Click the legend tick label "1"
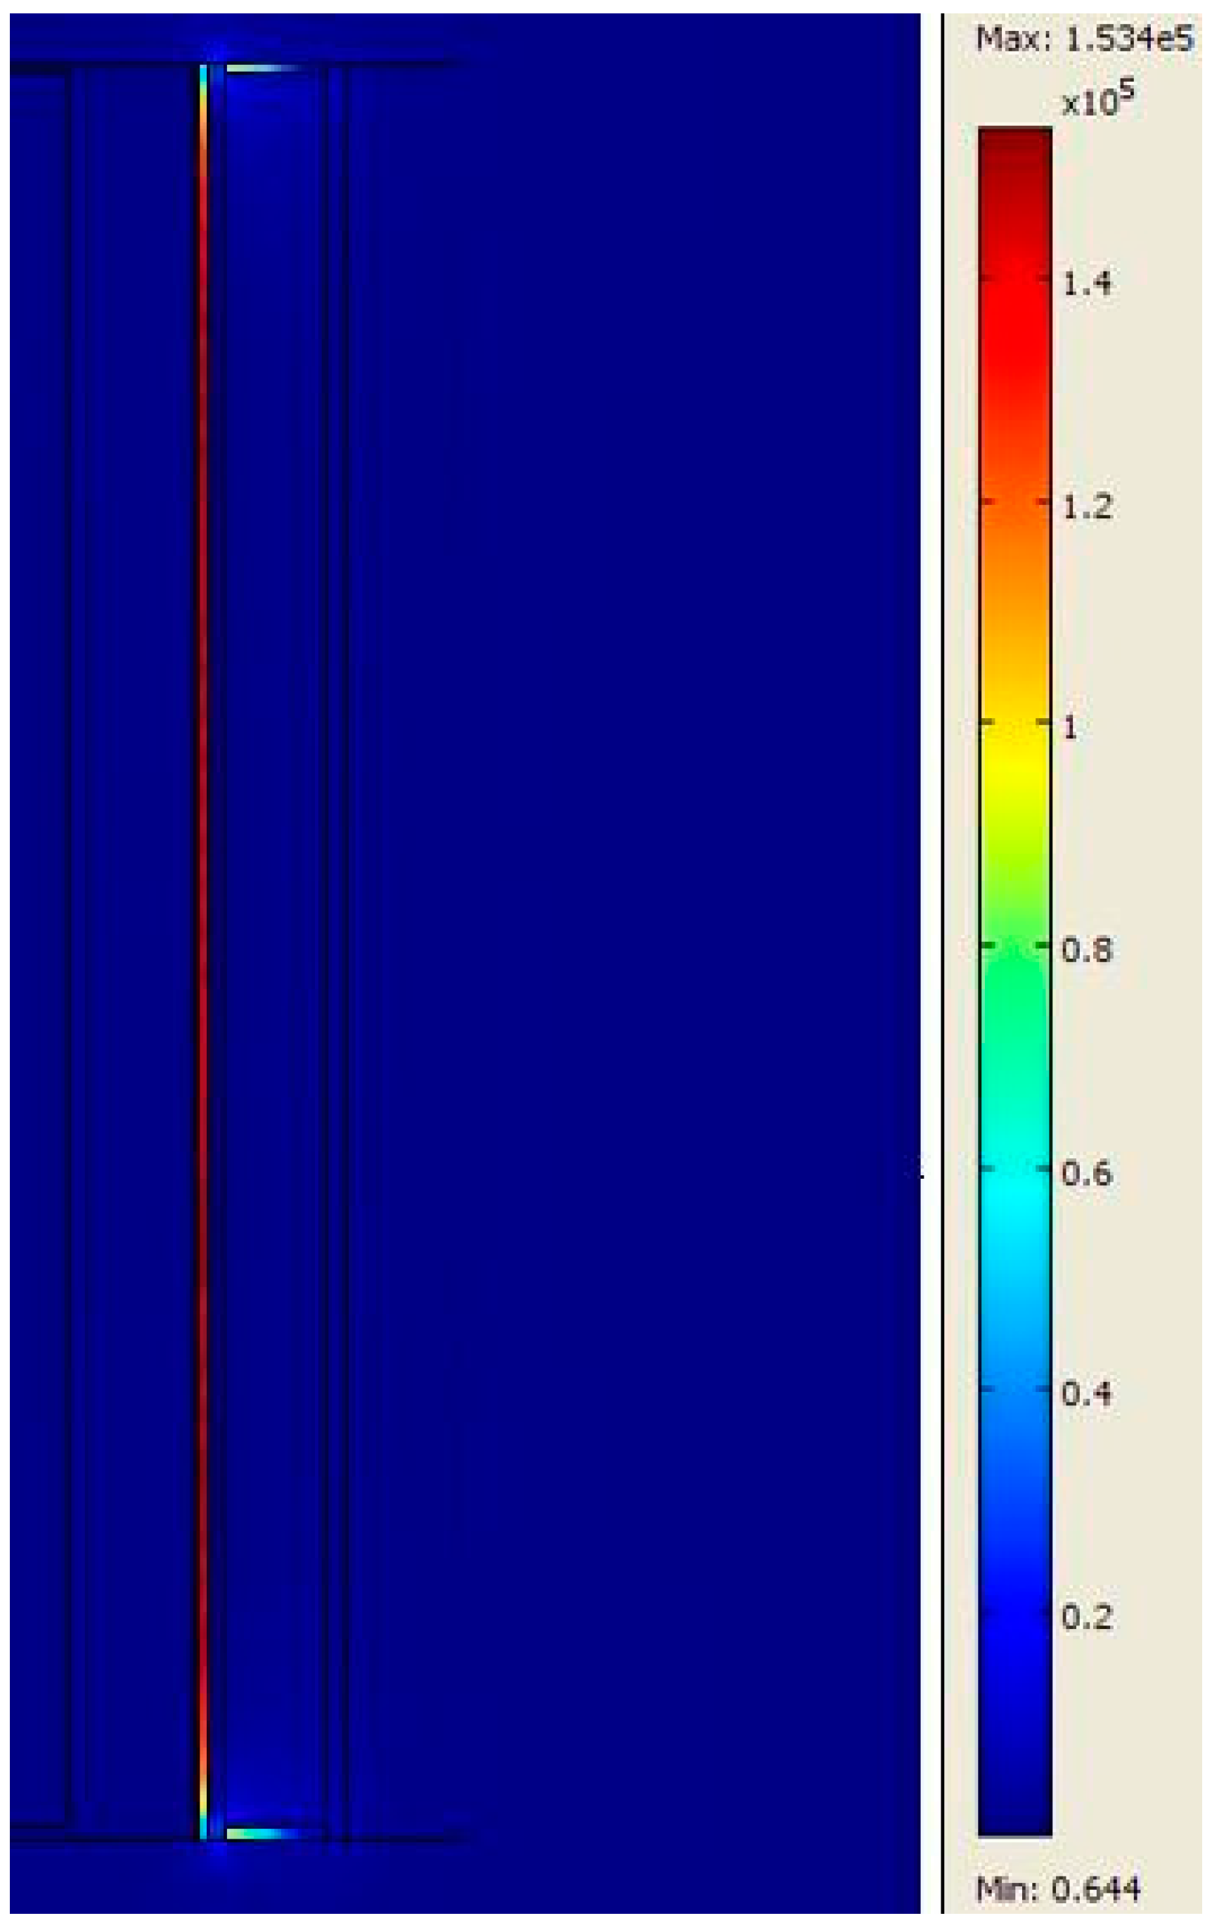Image resolution: width=1212 pixels, height=1930 pixels. click(1069, 728)
